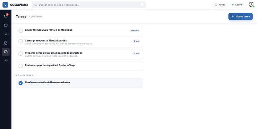Uncheck completed 'Confirmar reunión del lunes' task
This screenshot has height=129, width=257.
click(21, 83)
